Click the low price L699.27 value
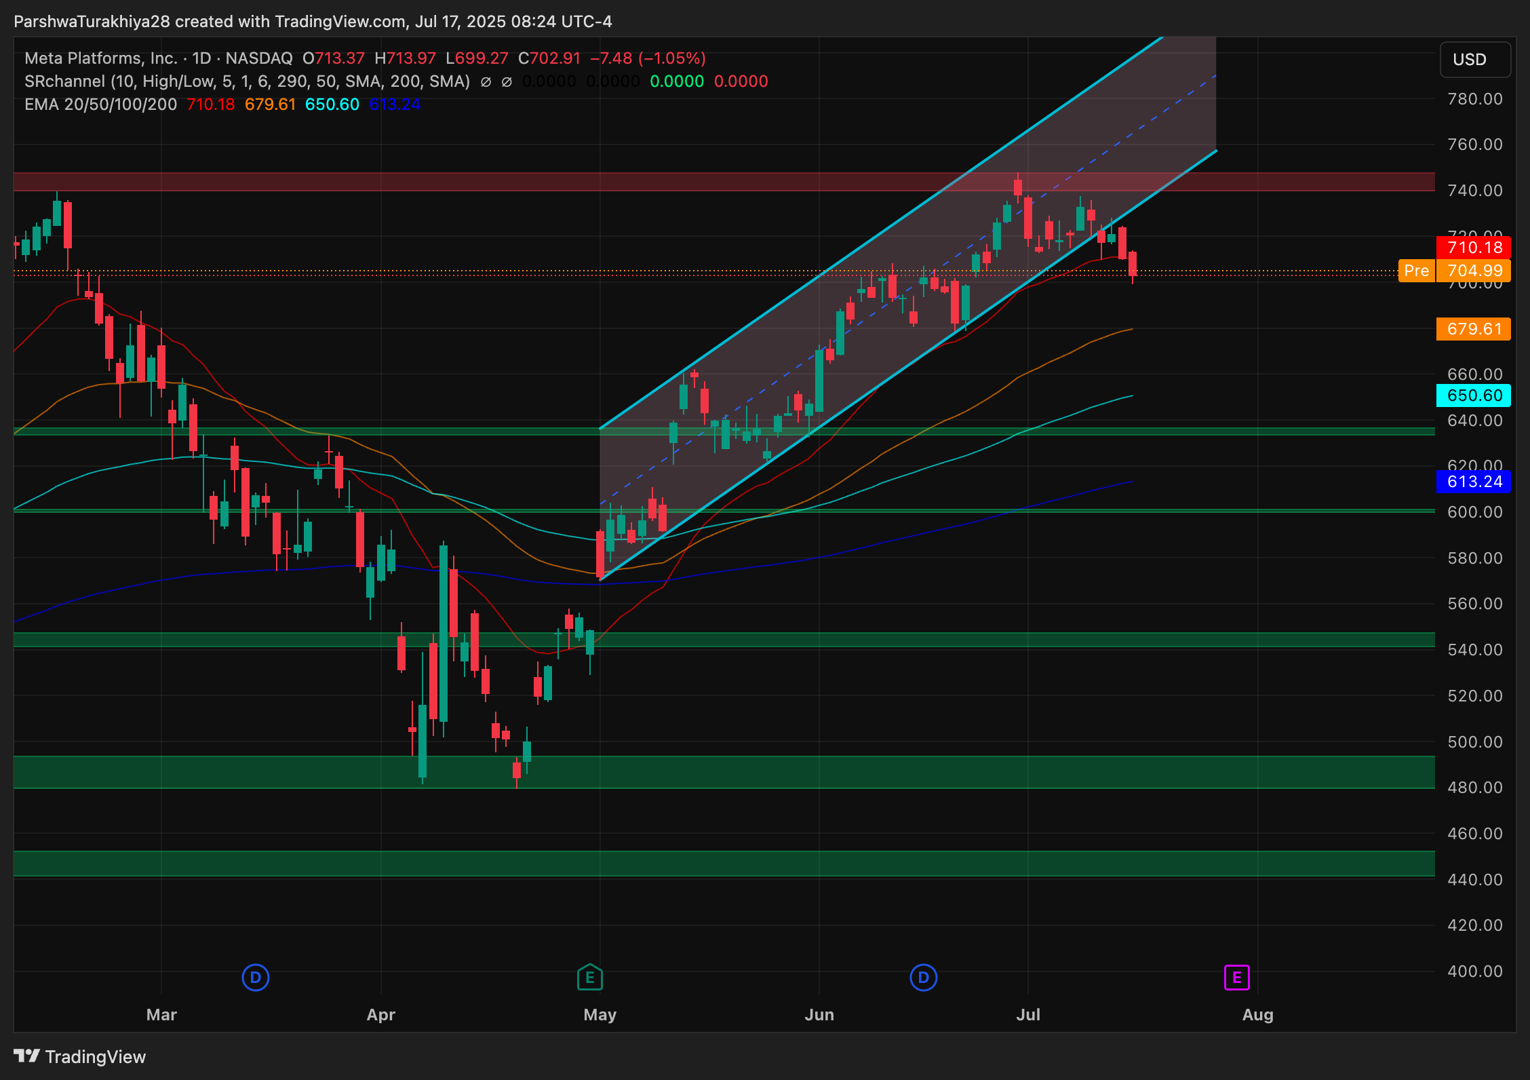1530x1080 pixels. [x=477, y=58]
